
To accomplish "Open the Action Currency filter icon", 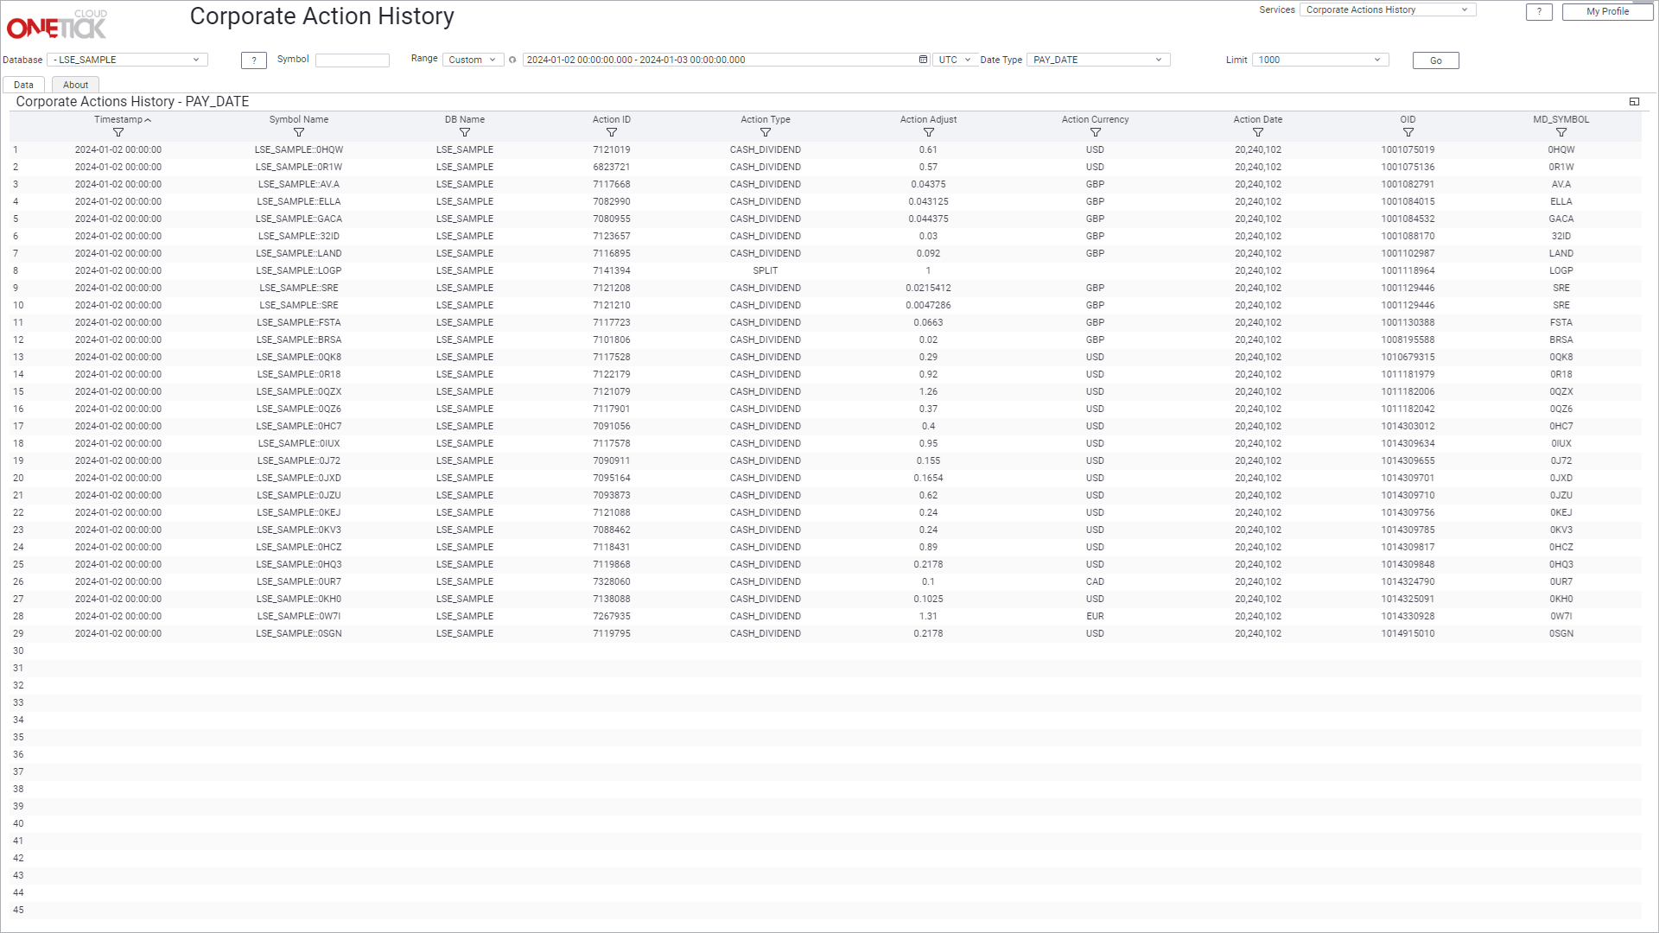I will point(1096,133).
